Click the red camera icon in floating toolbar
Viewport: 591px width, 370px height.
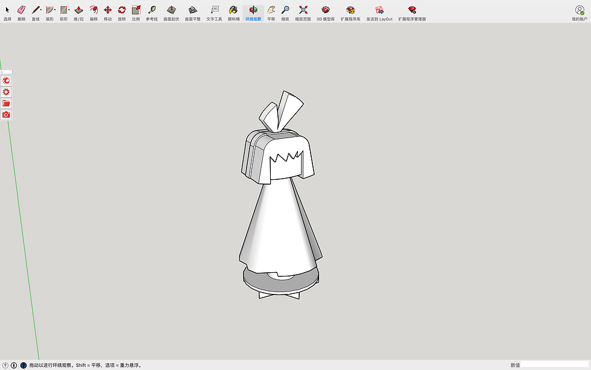(x=6, y=115)
